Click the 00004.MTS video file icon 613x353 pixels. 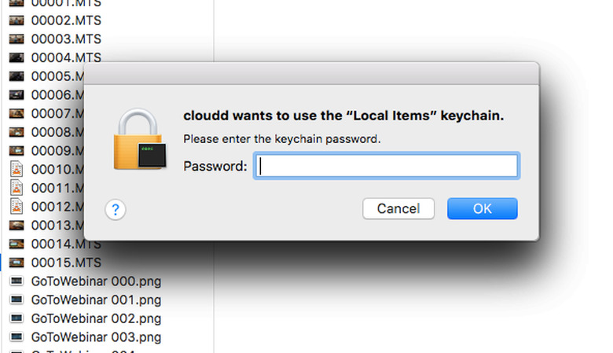(17, 57)
